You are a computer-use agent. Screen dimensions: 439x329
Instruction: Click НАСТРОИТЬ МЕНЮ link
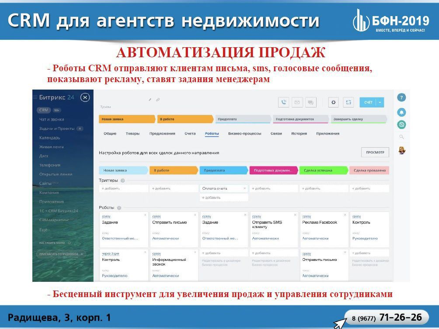click(52, 242)
